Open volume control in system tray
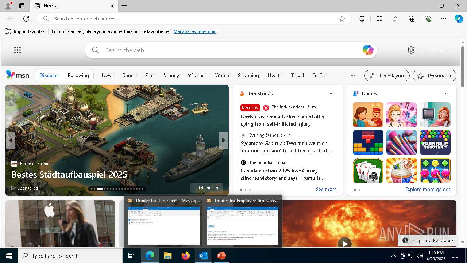 [420, 256]
